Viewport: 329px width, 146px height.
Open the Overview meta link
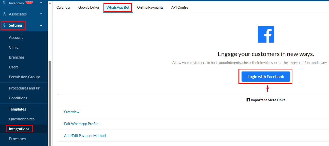pyautogui.click(x=72, y=112)
